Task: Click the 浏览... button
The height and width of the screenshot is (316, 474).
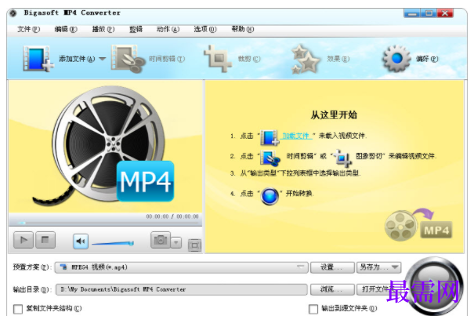Action: [x=332, y=289]
